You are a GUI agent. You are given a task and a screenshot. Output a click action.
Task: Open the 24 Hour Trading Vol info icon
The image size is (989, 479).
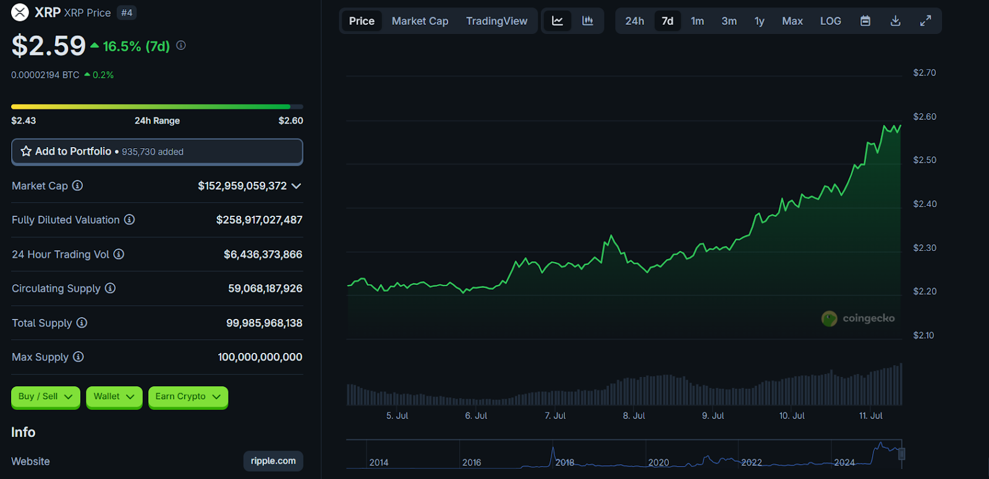[119, 254]
